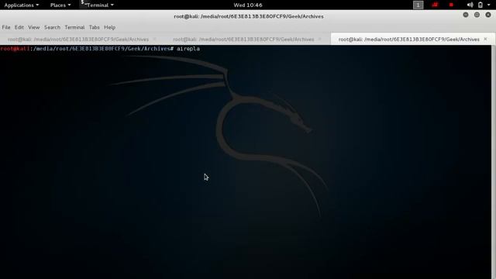This screenshot has width=496, height=279.
Task: Open the Edit menu
Action: (19, 27)
